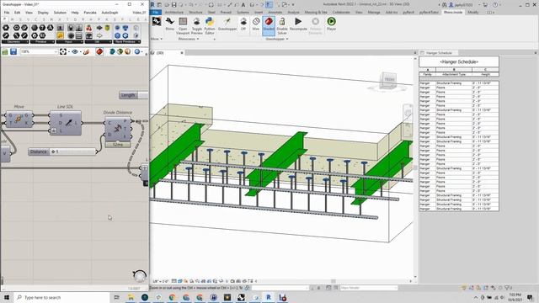Open AutoGraph menu in Grasshopper
This screenshot has width=539, height=303.
coord(109,13)
